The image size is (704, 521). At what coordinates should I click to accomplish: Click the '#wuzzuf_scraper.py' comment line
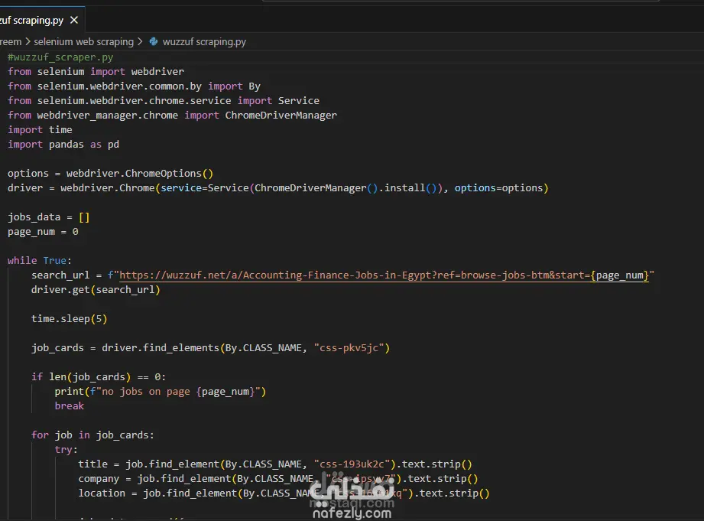(x=60, y=57)
